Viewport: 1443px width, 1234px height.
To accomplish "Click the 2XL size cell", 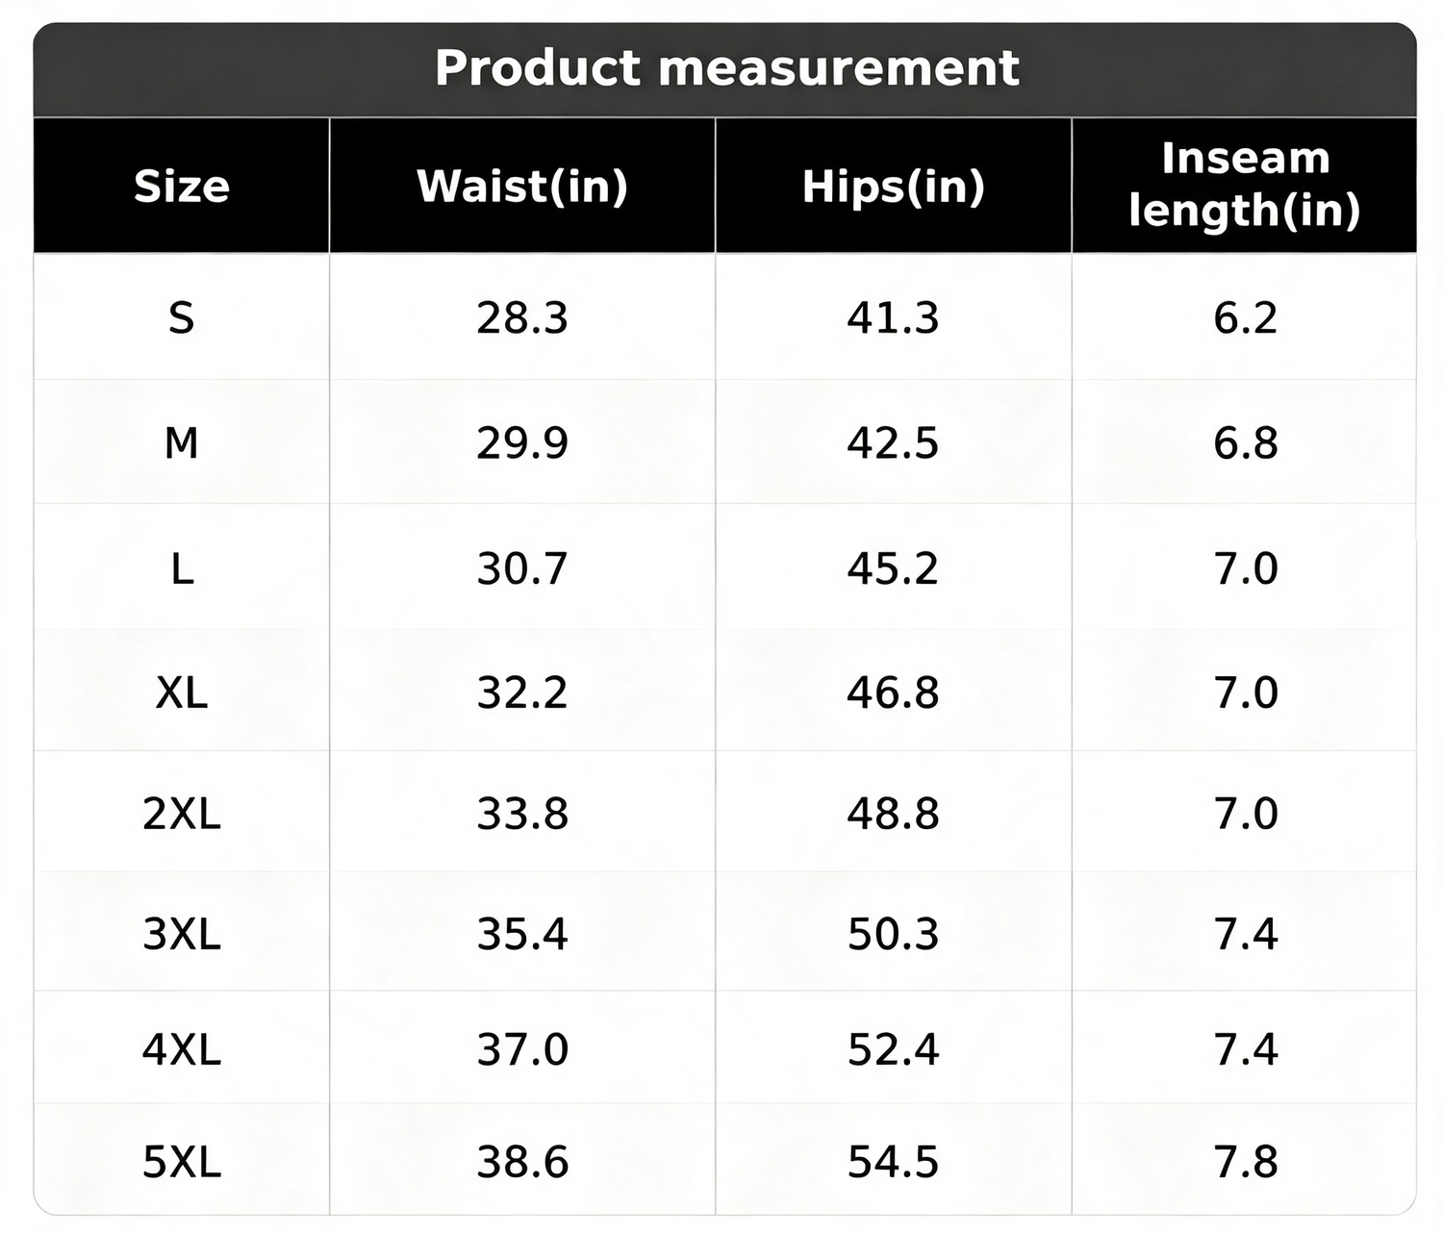I will click(182, 814).
